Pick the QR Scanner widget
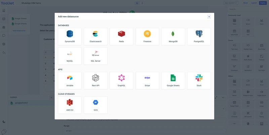This screenshot has width=269, height=135. click(248, 115)
